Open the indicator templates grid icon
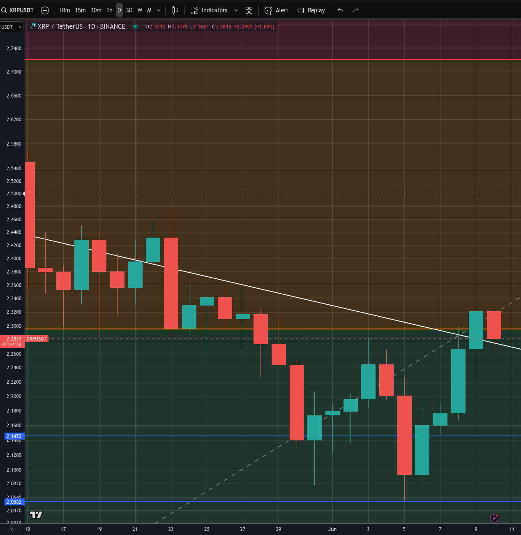This screenshot has height=535, width=521. [249, 10]
